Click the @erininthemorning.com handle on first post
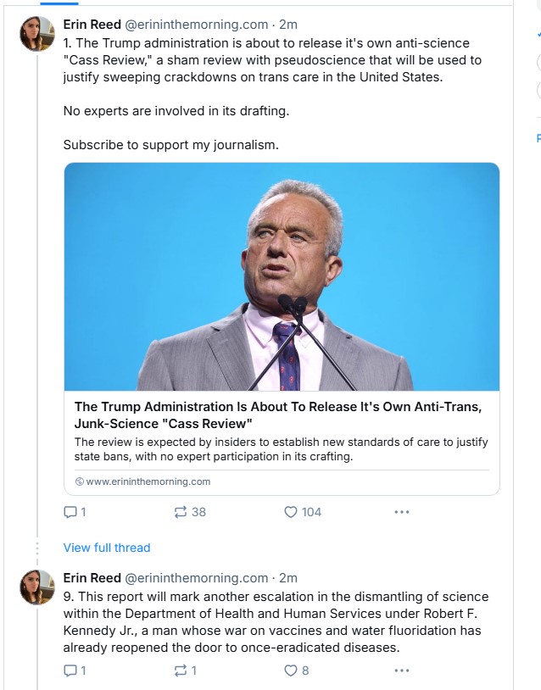Screen dimensions: 541x690 click(197, 25)
